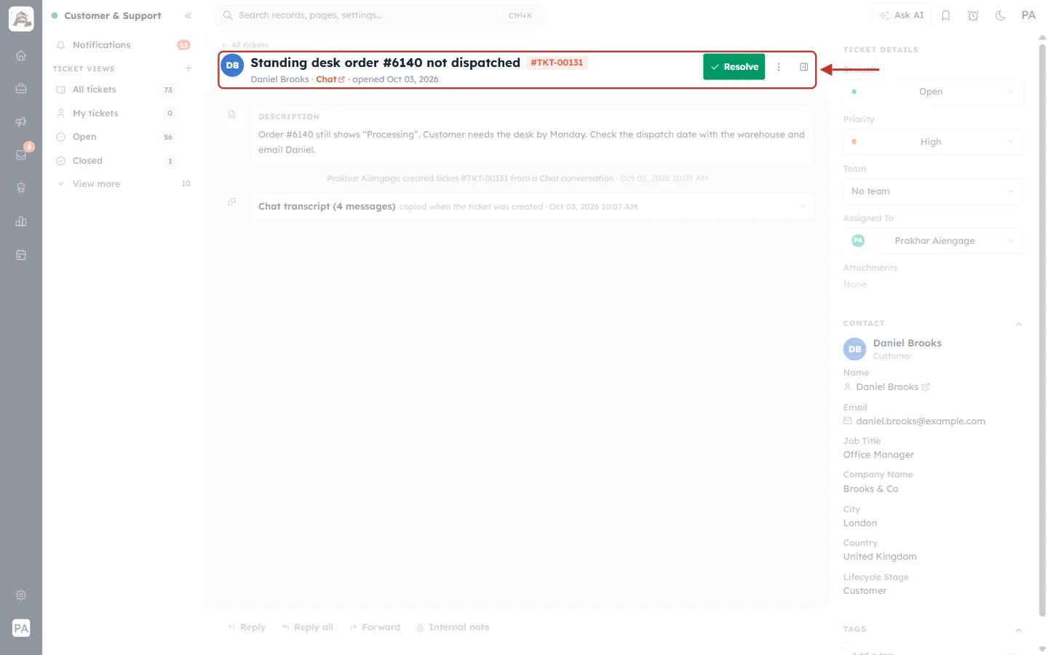Expand the Chat transcript (4 messages) row
Viewport: 1048px width, 655px height.
(x=532, y=207)
